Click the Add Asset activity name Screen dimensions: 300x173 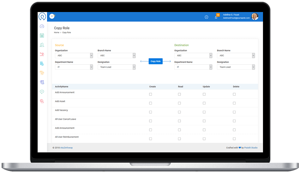60,101
